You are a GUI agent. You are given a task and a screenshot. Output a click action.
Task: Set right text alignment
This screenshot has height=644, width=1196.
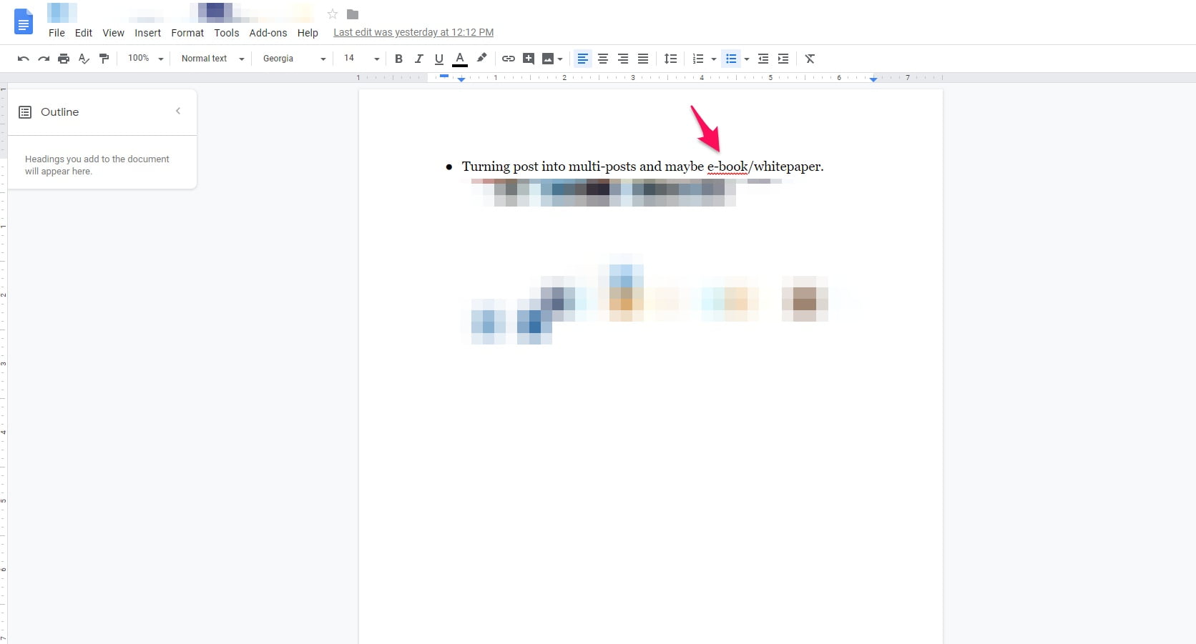[623, 59]
